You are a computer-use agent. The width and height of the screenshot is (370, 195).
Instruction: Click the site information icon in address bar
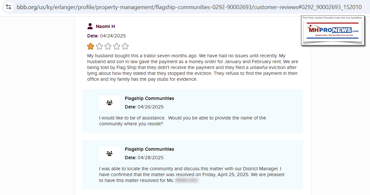tap(9, 7)
